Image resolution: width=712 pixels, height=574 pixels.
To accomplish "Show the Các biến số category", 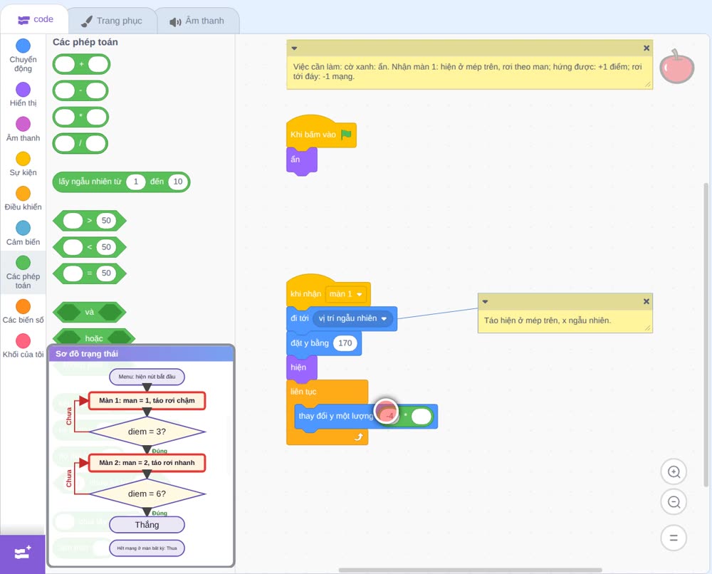I will 23,311.
